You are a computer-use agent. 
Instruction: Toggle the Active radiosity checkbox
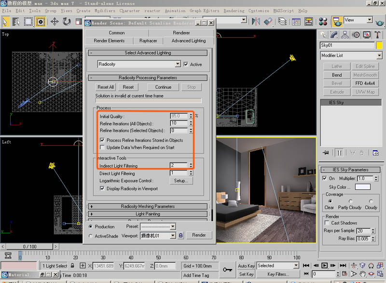[186, 64]
